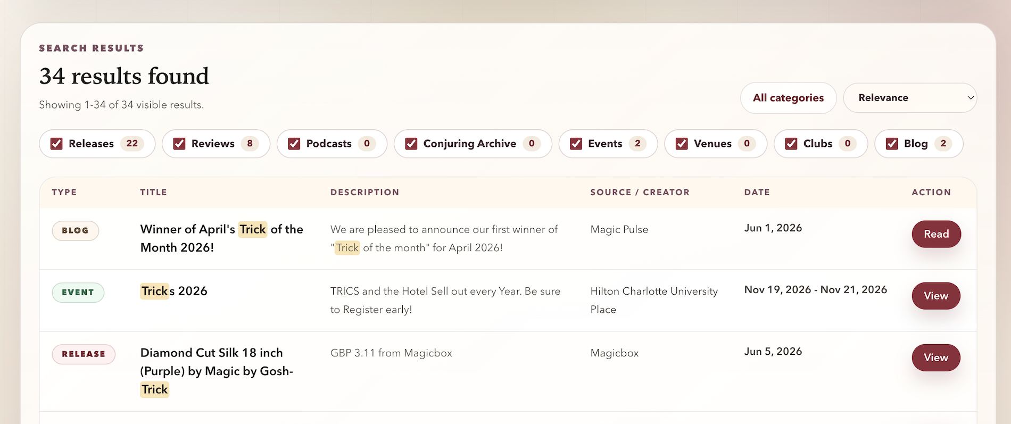
Task: View the Diamond Cut Silk release
Action: 936,358
